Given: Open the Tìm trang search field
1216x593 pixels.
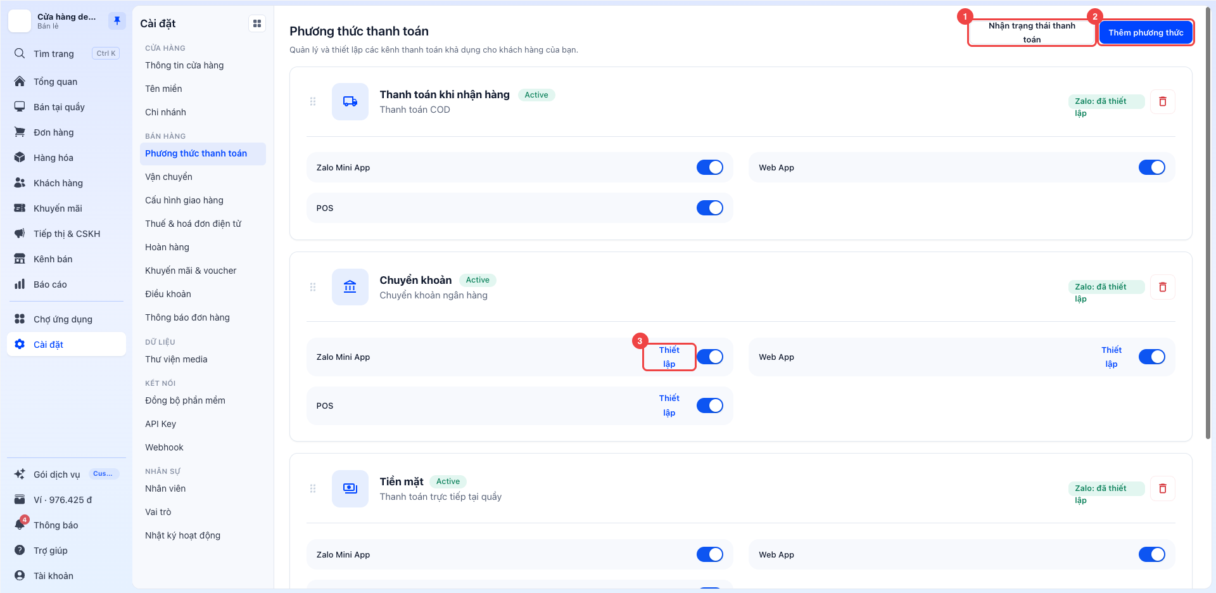Looking at the screenshot, I should [x=66, y=54].
